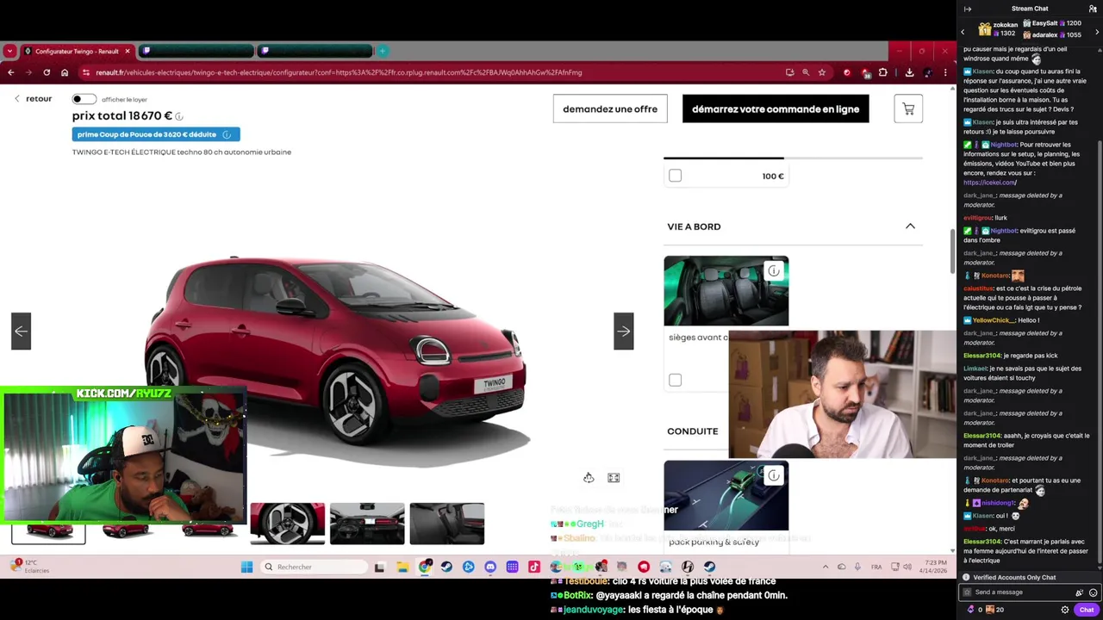Open TikTok app from the taskbar

(534, 567)
